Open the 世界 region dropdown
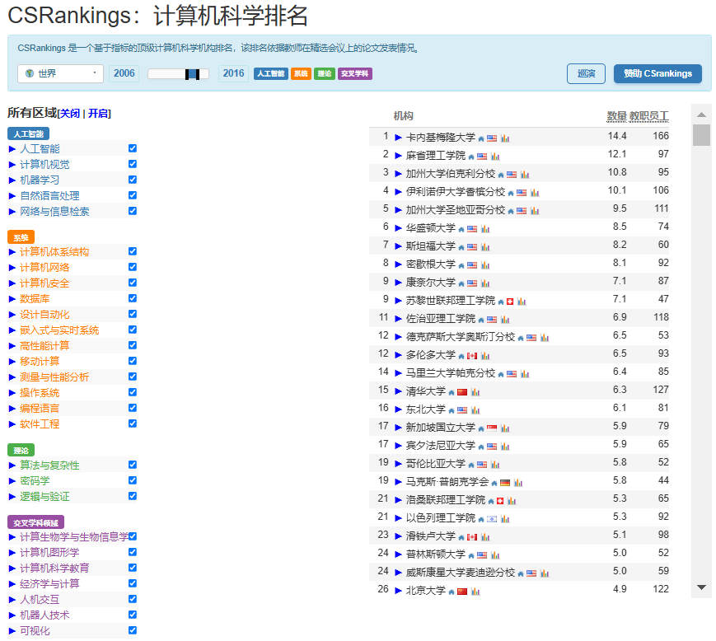 coord(60,74)
